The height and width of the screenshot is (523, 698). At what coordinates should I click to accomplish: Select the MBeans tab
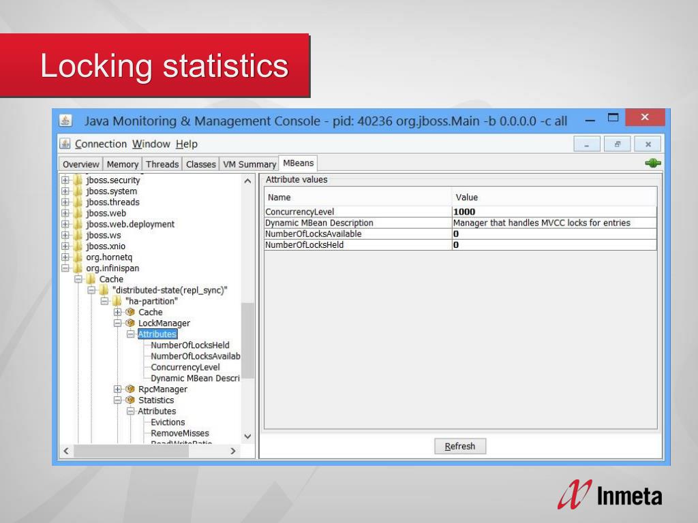(299, 163)
